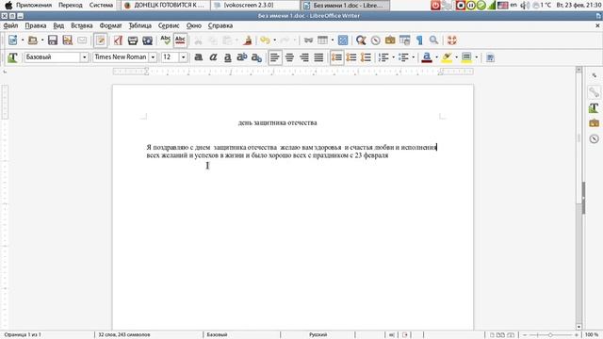603x339 pixels.
Task: Click the Zoom magnifier icon in toolbar
Action: click(433, 40)
